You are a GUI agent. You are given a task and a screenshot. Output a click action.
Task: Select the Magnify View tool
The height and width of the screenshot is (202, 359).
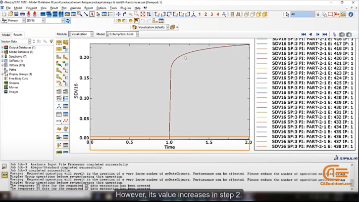(x=130, y=14)
